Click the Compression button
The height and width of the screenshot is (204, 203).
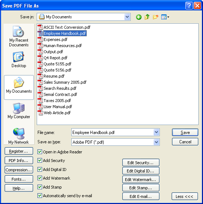[19, 170]
